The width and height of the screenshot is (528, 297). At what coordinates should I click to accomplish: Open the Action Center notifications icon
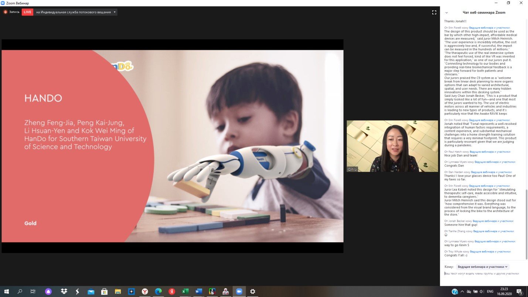click(x=520, y=291)
